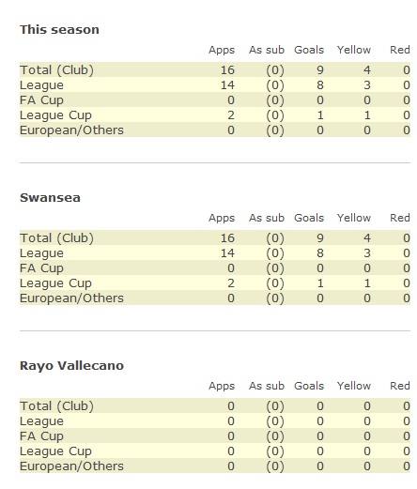Click the FA Cup row in Rayo Vallecano
This screenshot has width=417, height=489.
click(215, 436)
